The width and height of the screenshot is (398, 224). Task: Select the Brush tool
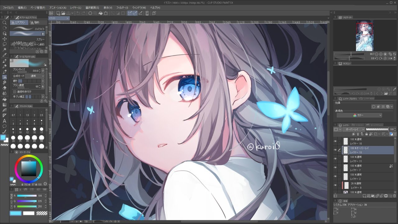point(5,72)
